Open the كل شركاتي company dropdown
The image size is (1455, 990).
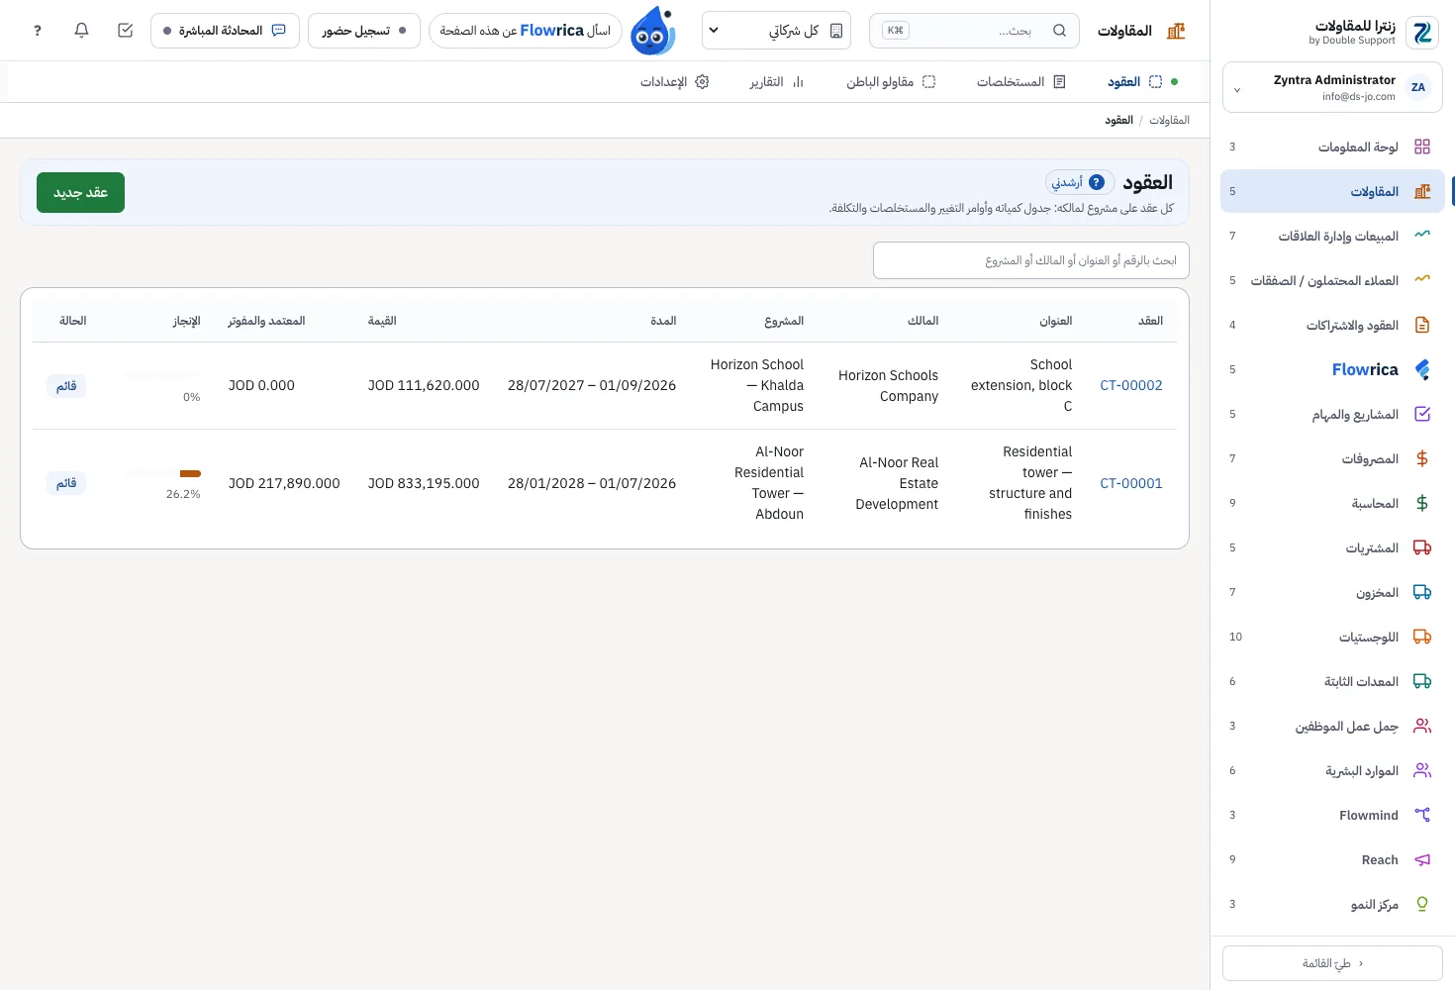point(776,31)
